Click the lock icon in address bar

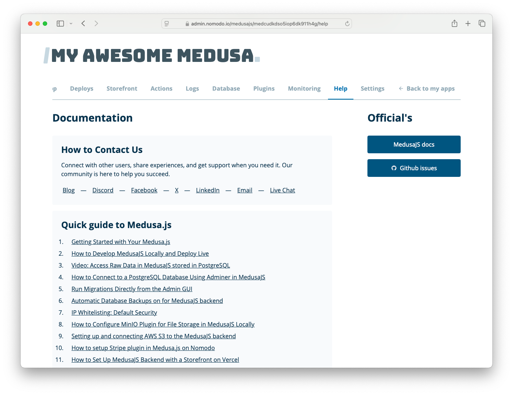pos(187,24)
